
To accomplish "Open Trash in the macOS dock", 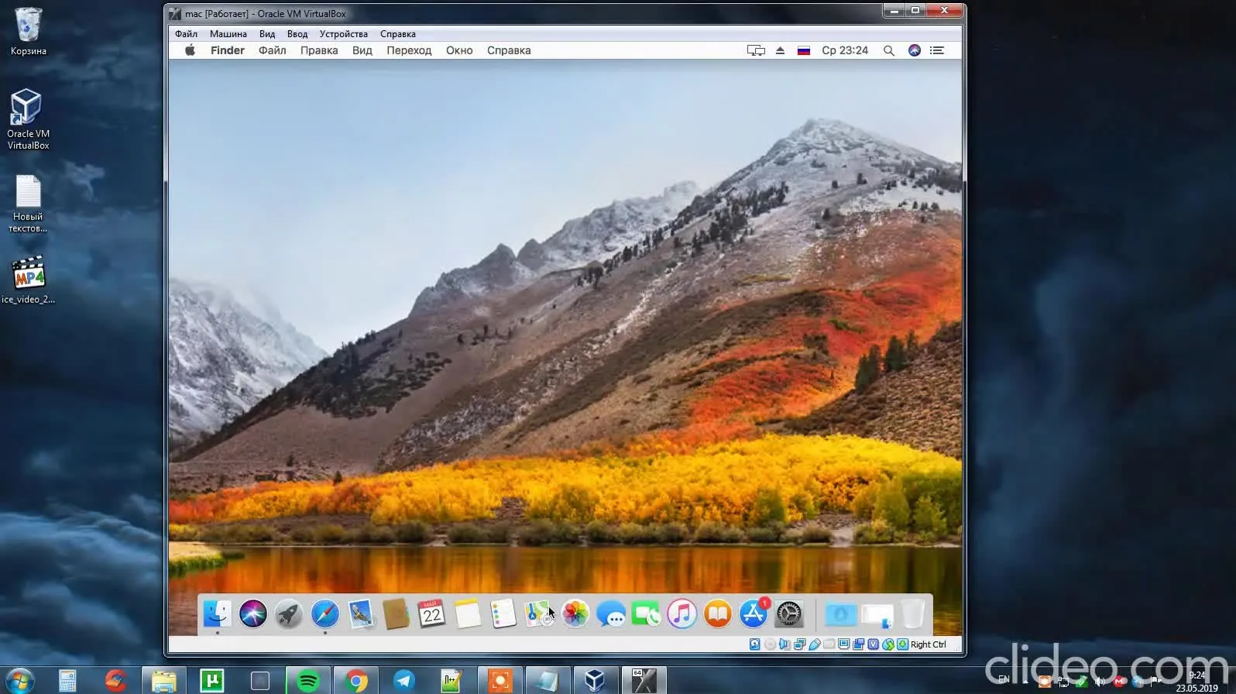I will coord(913,613).
